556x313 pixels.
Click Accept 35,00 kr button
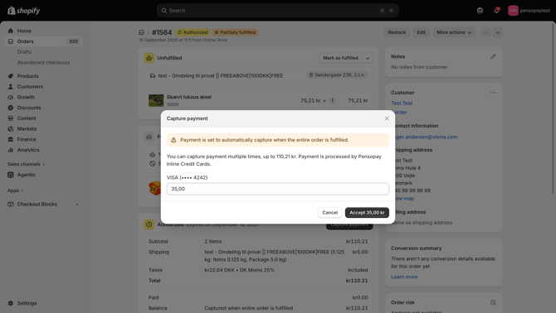click(367, 213)
